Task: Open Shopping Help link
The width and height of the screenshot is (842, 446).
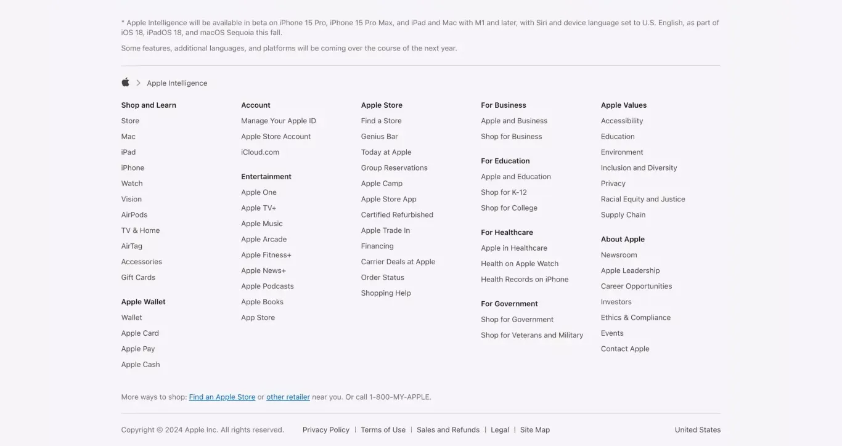Action: pos(386,293)
